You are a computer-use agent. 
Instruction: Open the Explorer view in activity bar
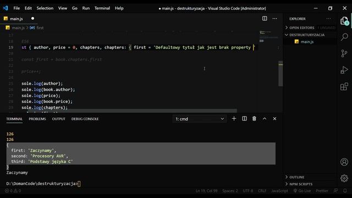point(344,21)
